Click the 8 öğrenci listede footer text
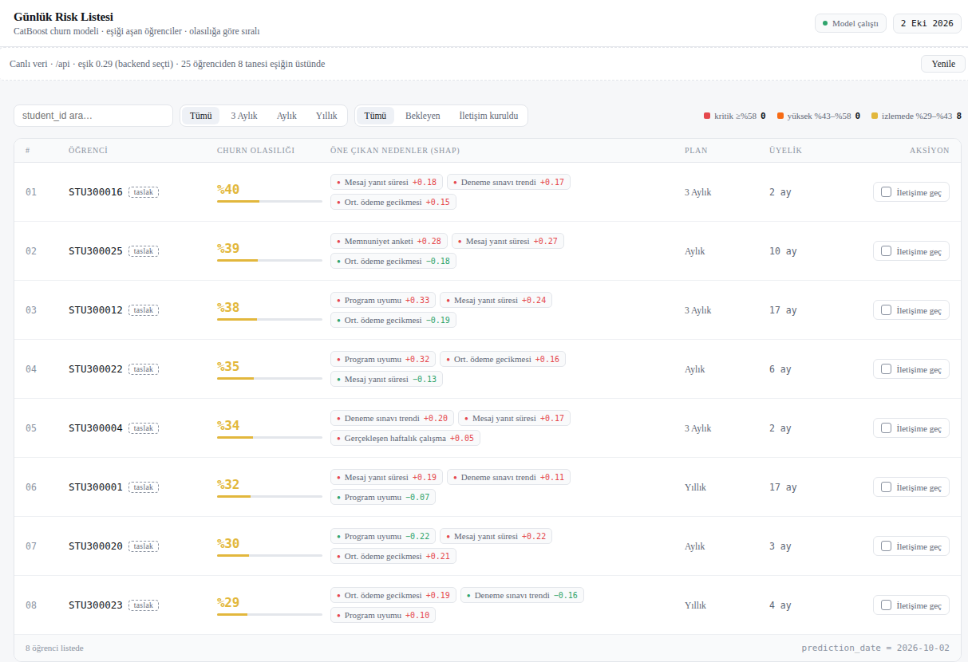 click(54, 648)
